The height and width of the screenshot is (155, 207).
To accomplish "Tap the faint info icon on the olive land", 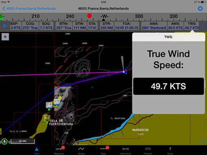I will click(x=203, y=141).
